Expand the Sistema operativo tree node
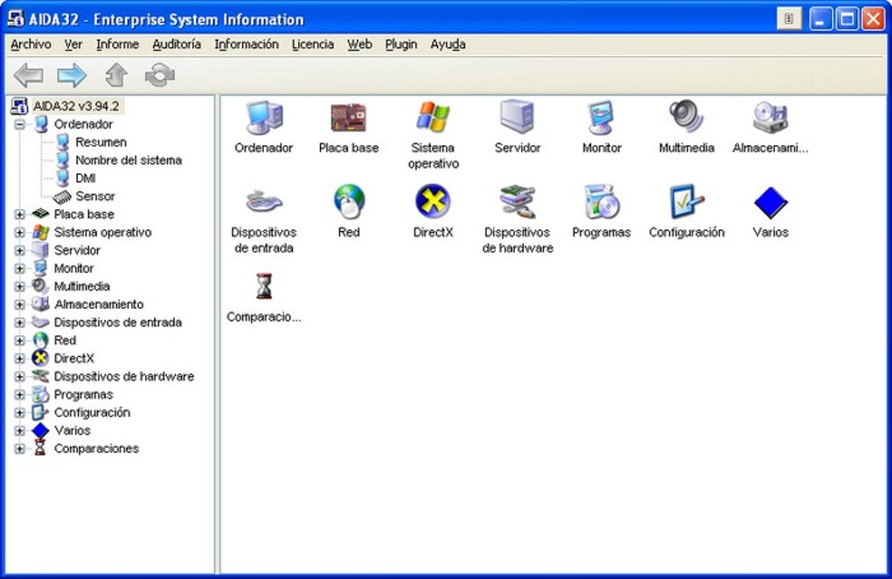The height and width of the screenshot is (579, 892). (x=20, y=232)
